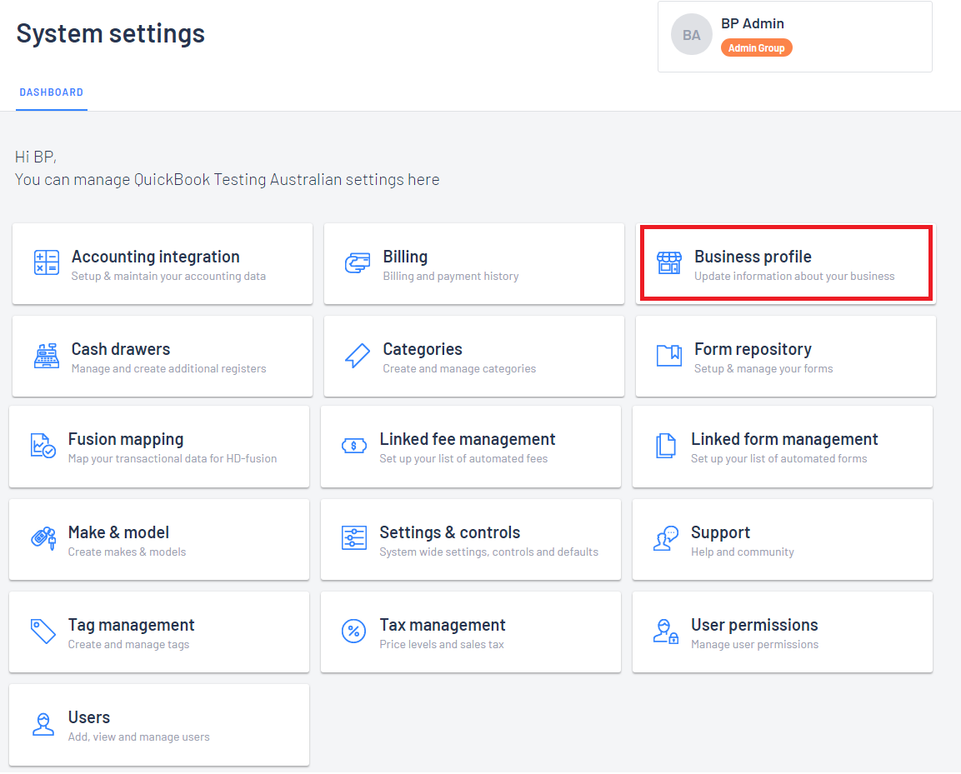Click the Form repository bookmark icon
The image size is (961, 774).
(669, 356)
